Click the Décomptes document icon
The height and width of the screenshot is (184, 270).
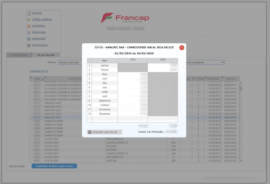tap(29, 32)
